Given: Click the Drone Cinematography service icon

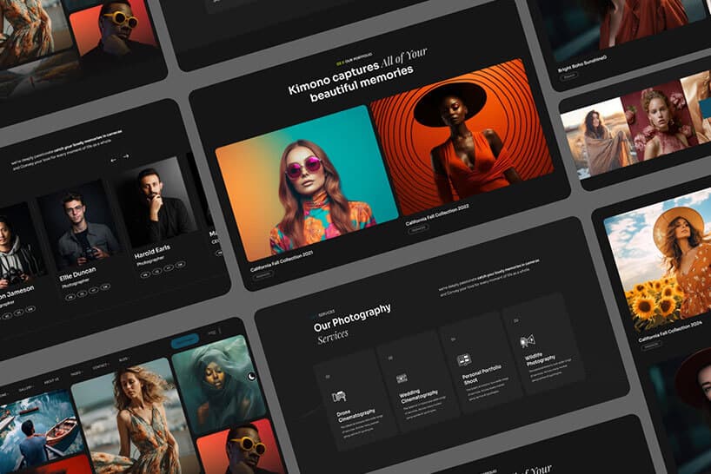Looking at the screenshot, I should click(339, 397).
